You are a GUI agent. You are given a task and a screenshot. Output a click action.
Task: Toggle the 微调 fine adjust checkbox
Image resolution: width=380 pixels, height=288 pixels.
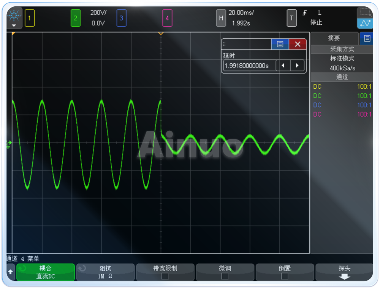click(x=225, y=276)
